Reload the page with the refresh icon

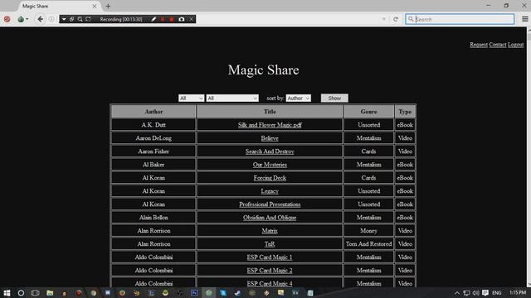(396, 19)
